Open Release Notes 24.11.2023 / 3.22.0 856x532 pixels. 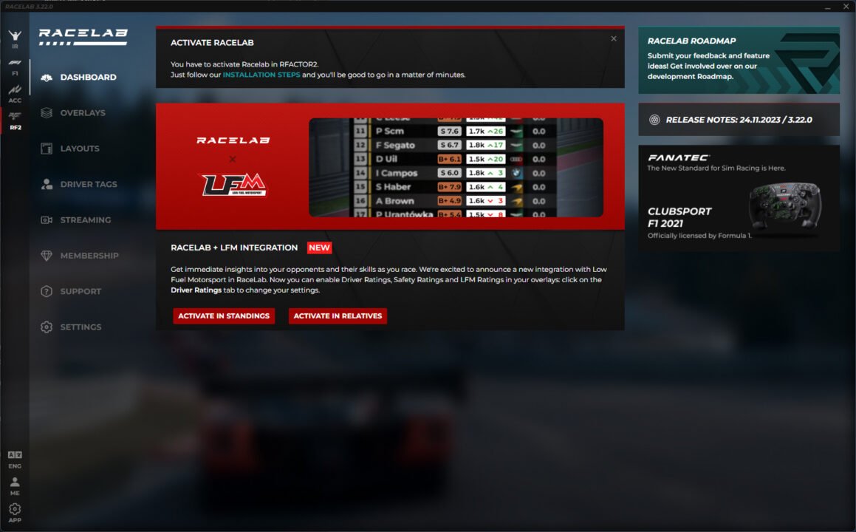point(739,120)
